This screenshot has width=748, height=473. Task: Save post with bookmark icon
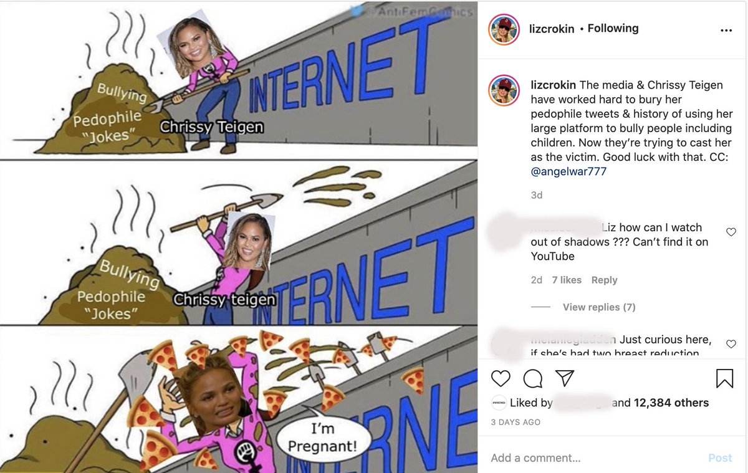click(724, 378)
